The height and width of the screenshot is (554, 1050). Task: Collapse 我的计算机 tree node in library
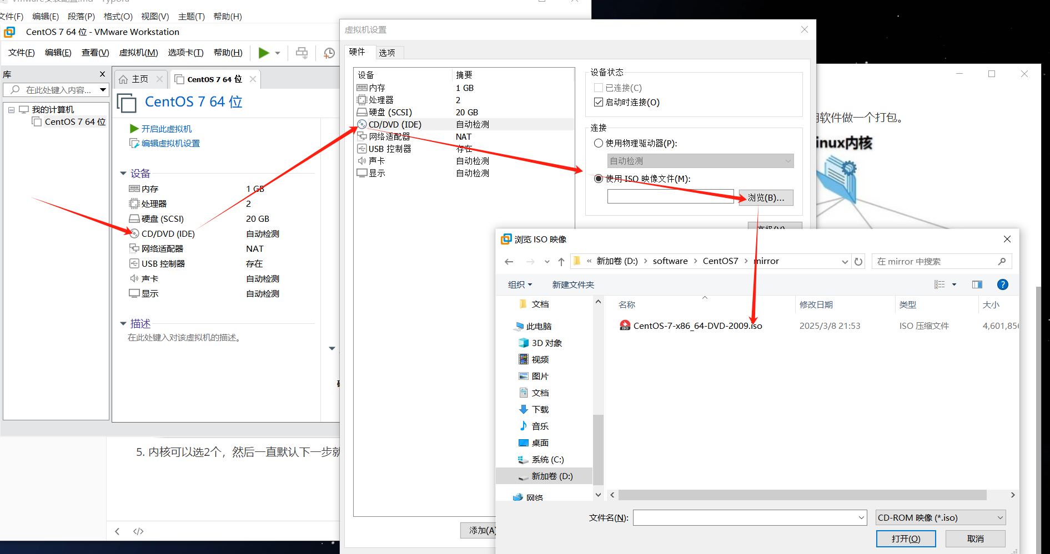click(x=11, y=110)
